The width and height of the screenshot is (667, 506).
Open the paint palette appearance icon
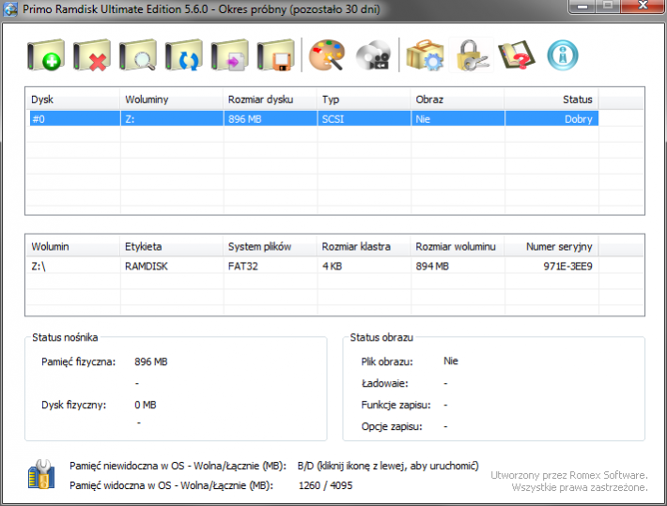coord(327,55)
